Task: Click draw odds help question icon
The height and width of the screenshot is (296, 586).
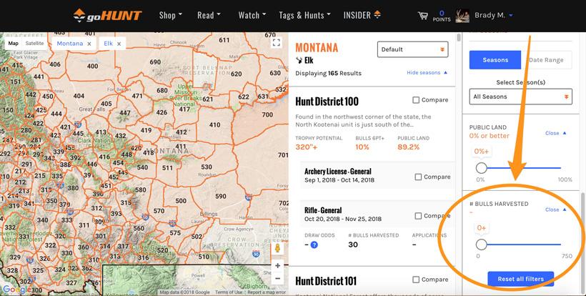Action: (x=314, y=245)
